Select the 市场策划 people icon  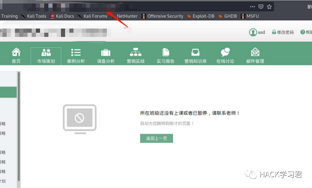pos(46,52)
